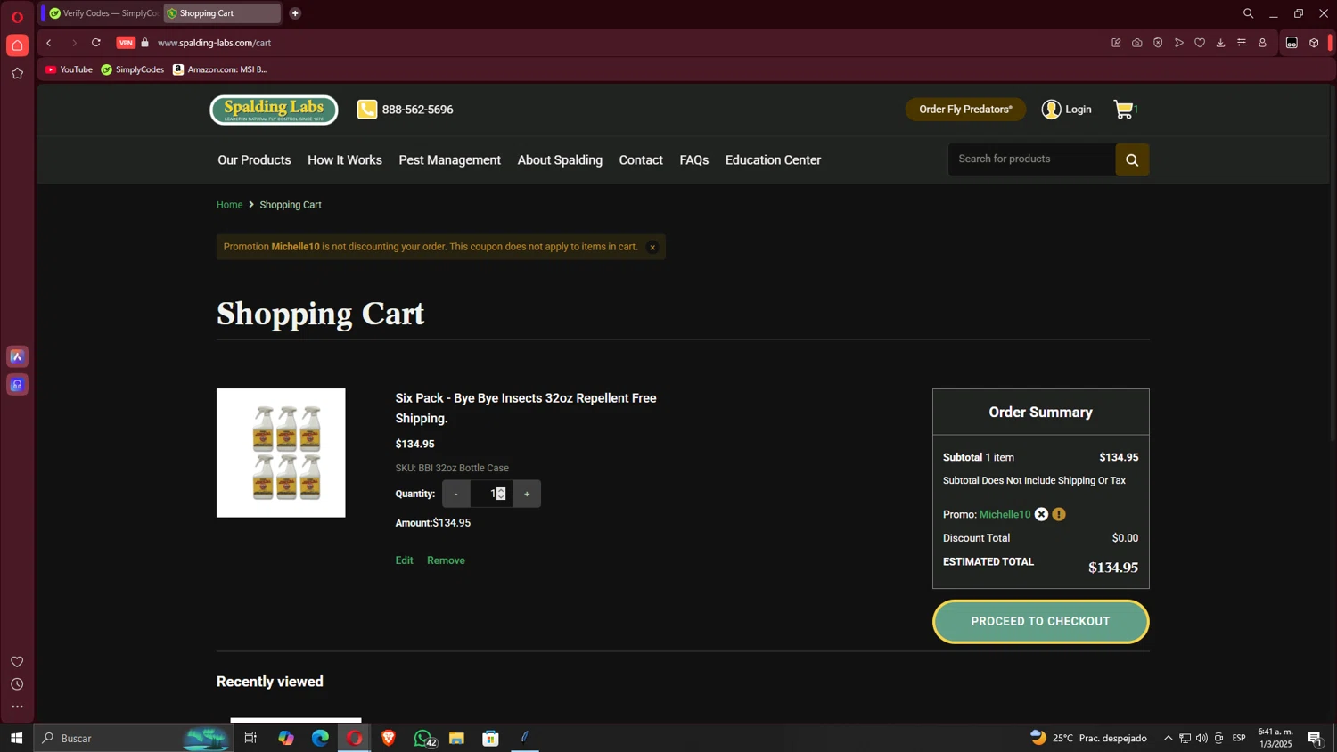Open the Contact menu item
The image size is (1337, 752).
[641, 160]
